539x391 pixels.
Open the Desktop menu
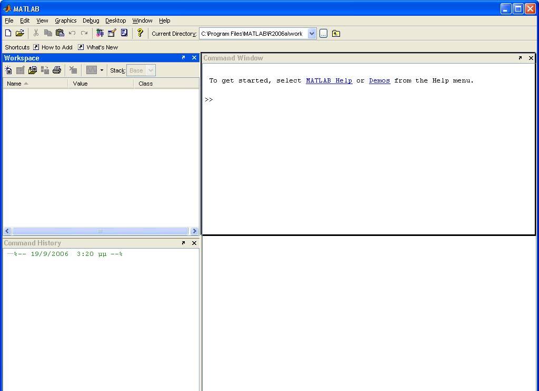[115, 20]
